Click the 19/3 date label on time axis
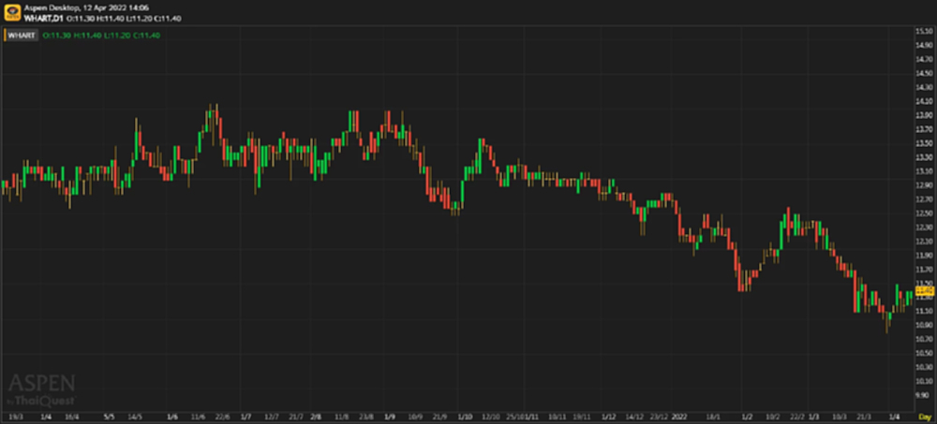This screenshot has width=937, height=424. (x=17, y=417)
